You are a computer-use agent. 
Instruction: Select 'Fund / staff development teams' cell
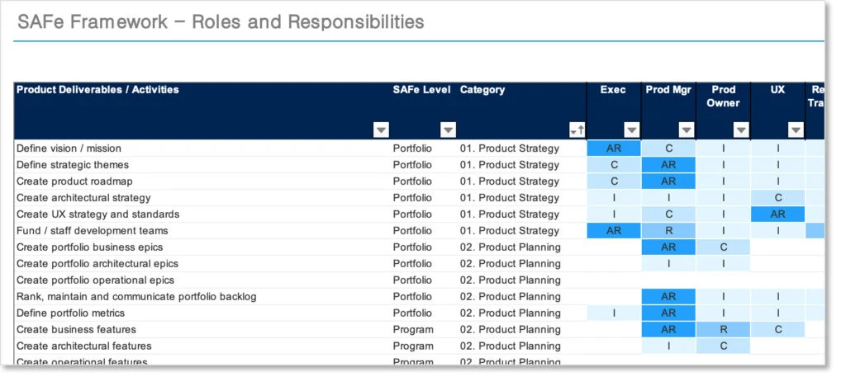click(202, 231)
